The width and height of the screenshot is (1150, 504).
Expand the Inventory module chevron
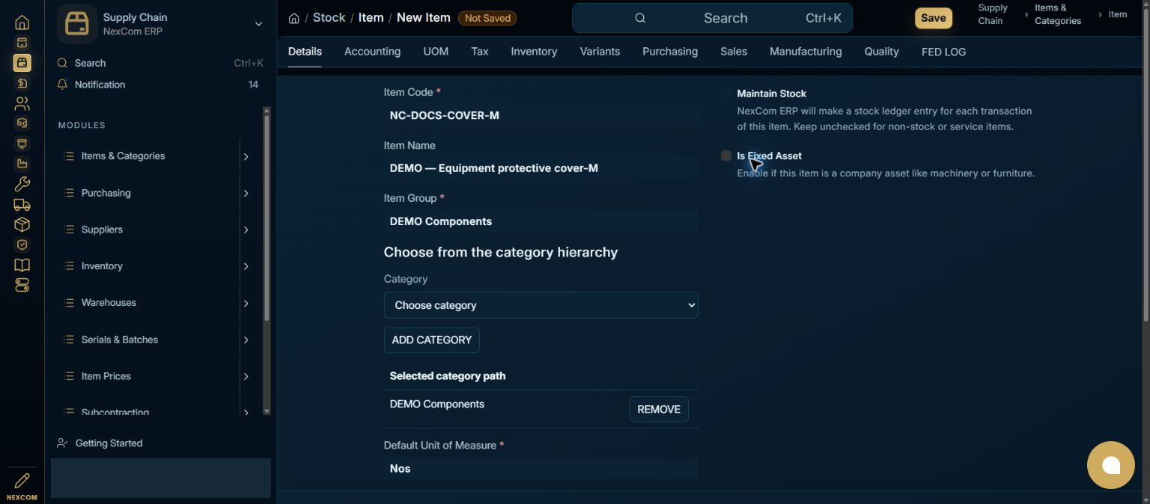(x=246, y=266)
